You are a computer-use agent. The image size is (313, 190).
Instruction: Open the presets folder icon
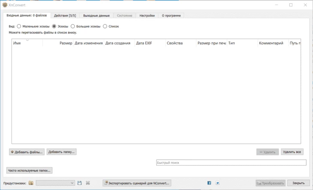(31, 183)
